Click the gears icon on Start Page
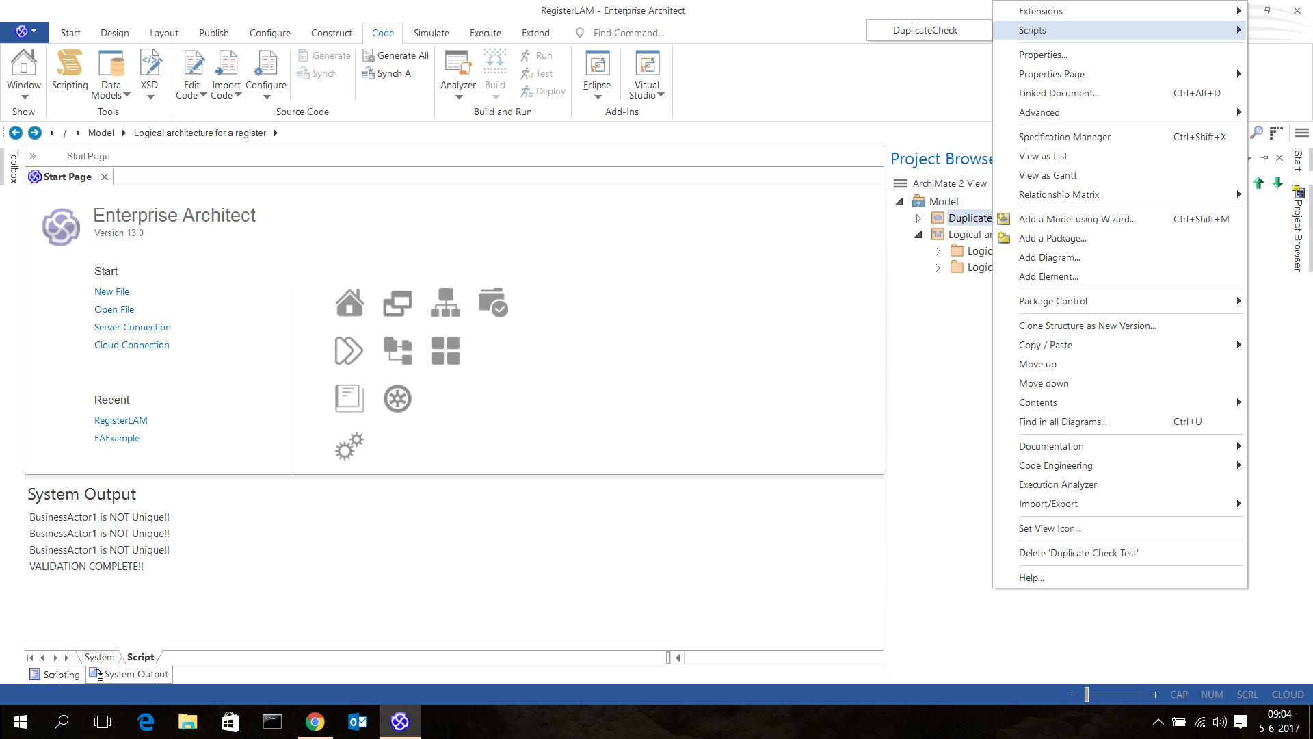Viewport: 1313px width, 739px height. [x=349, y=446]
